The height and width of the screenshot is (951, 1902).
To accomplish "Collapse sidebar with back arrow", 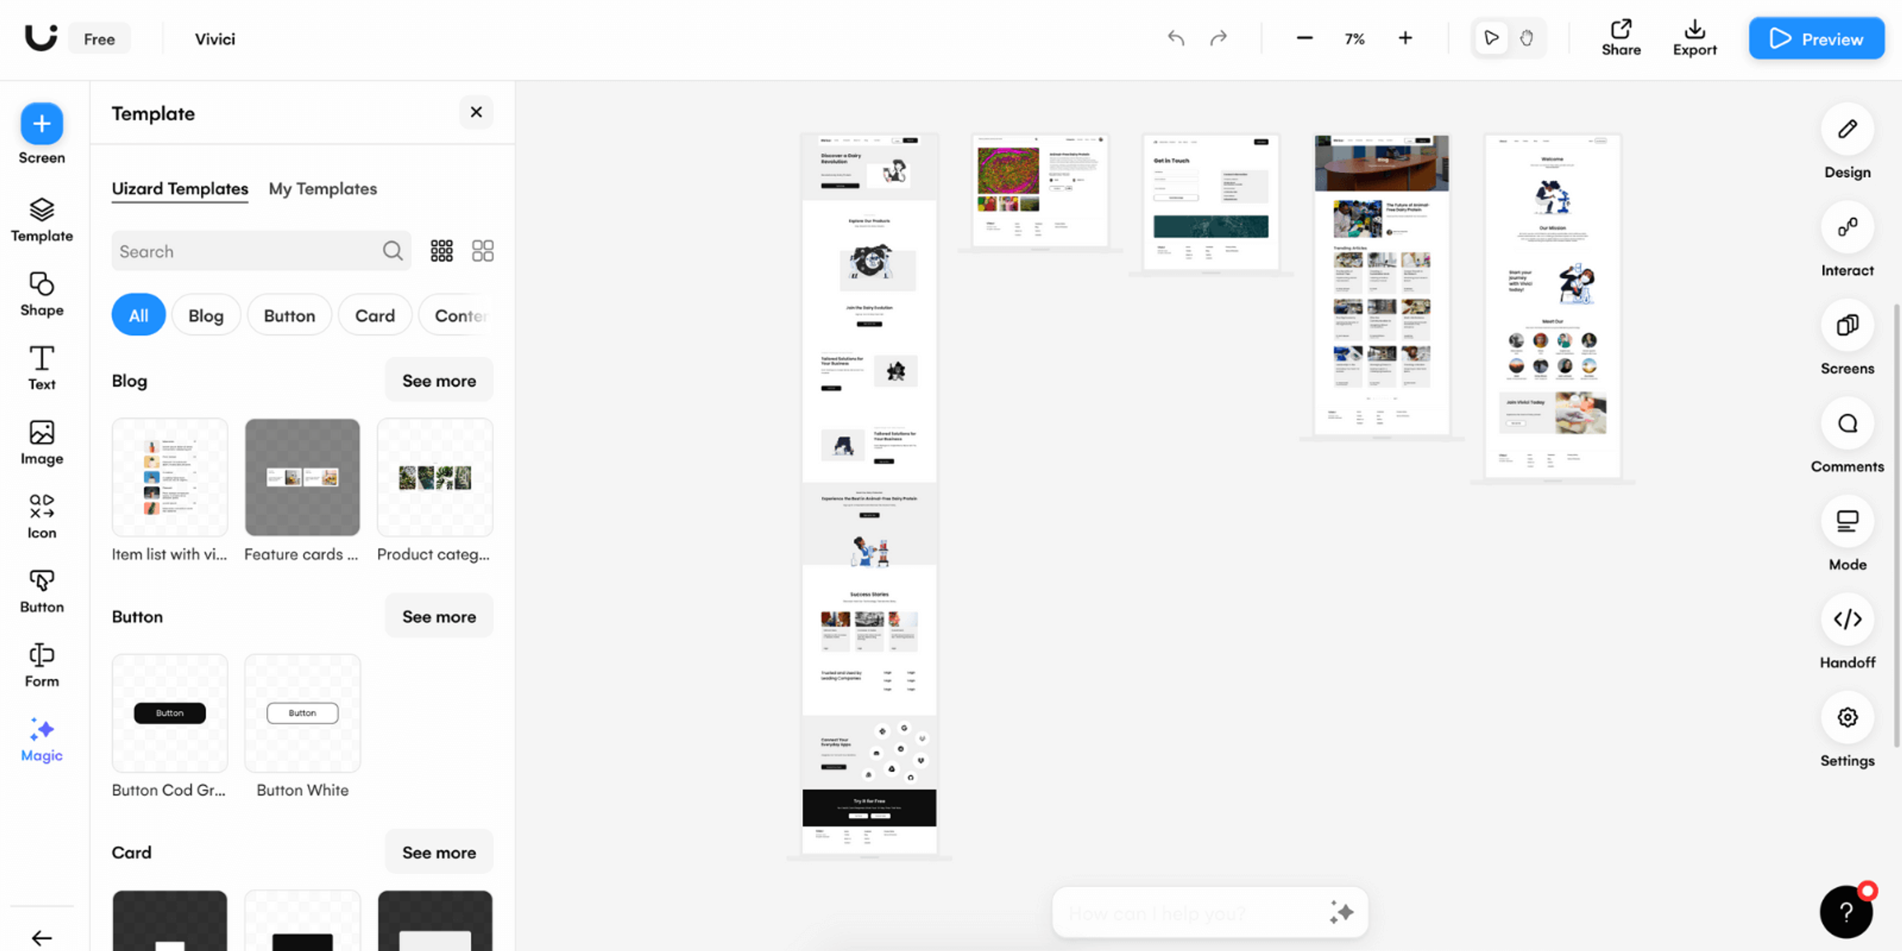I will pos(41,938).
